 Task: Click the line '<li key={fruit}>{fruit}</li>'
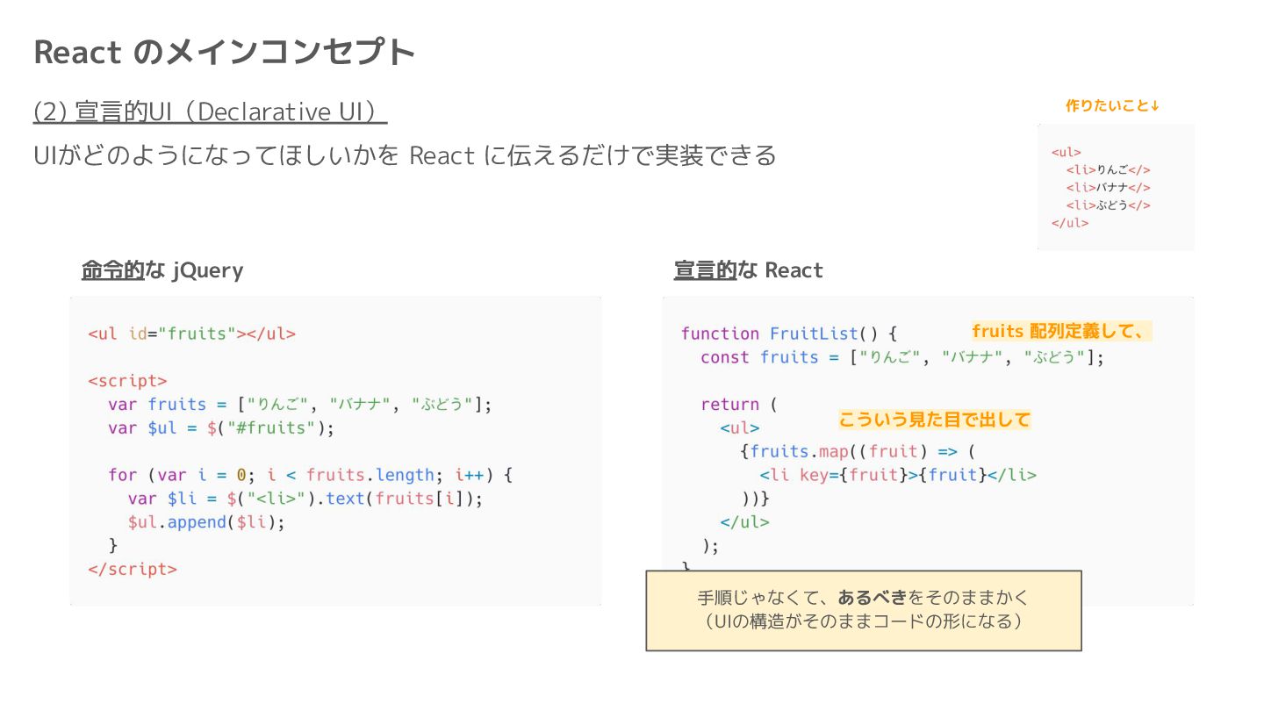click(x=897, y=475)
